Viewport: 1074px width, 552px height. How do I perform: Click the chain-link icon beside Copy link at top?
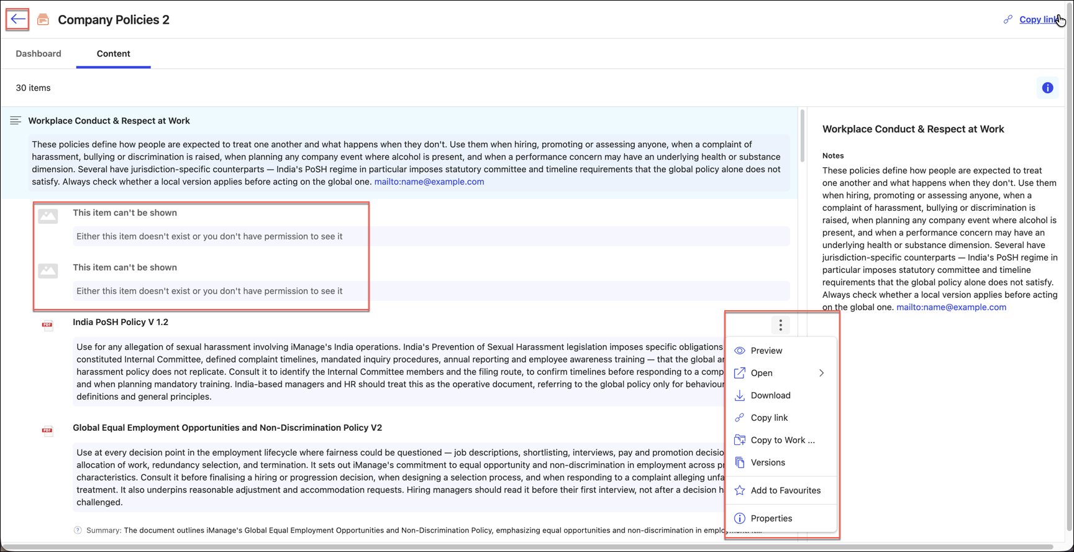click(x=1008, y=20)
